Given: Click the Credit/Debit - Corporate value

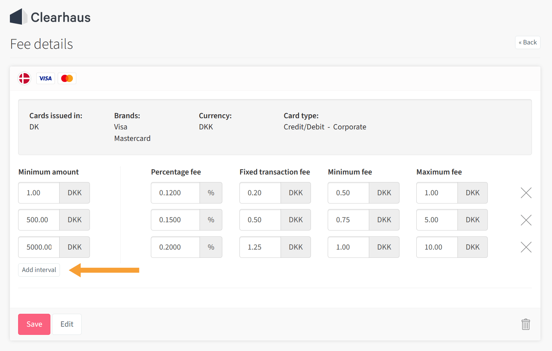Looking at the screenshot, I should click(325, 127).
